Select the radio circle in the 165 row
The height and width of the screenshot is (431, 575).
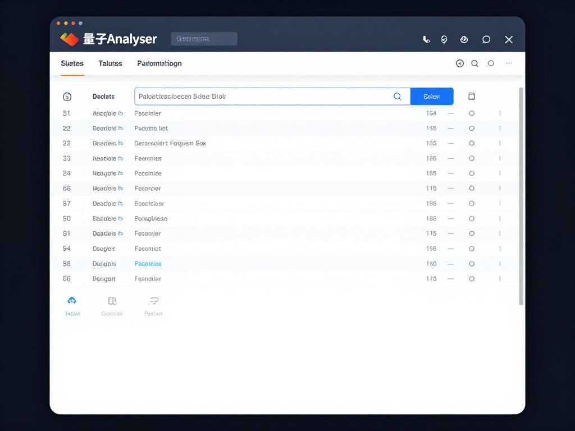click(472, 173)
